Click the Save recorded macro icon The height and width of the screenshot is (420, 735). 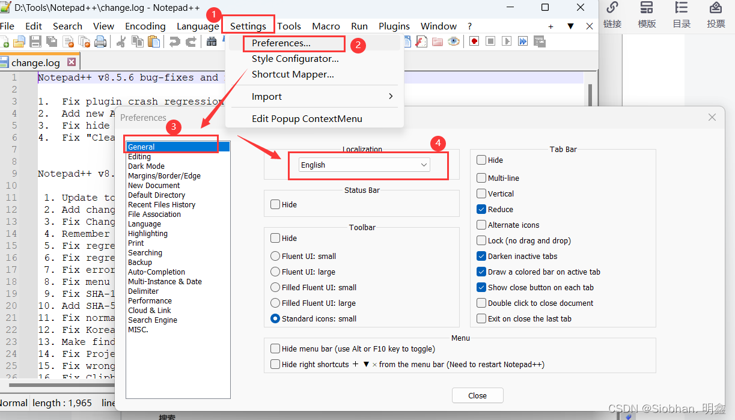pyautogui.click(x=539, y=41)
